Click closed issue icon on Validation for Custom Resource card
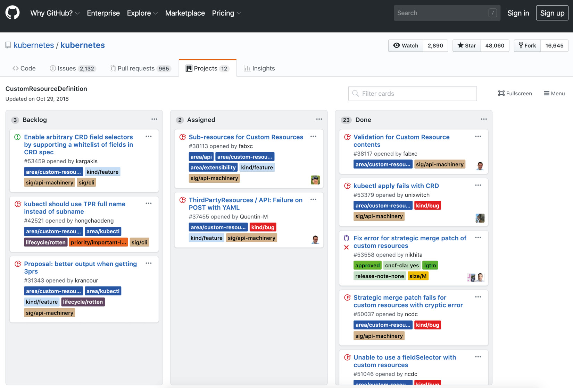 point(347,137)
